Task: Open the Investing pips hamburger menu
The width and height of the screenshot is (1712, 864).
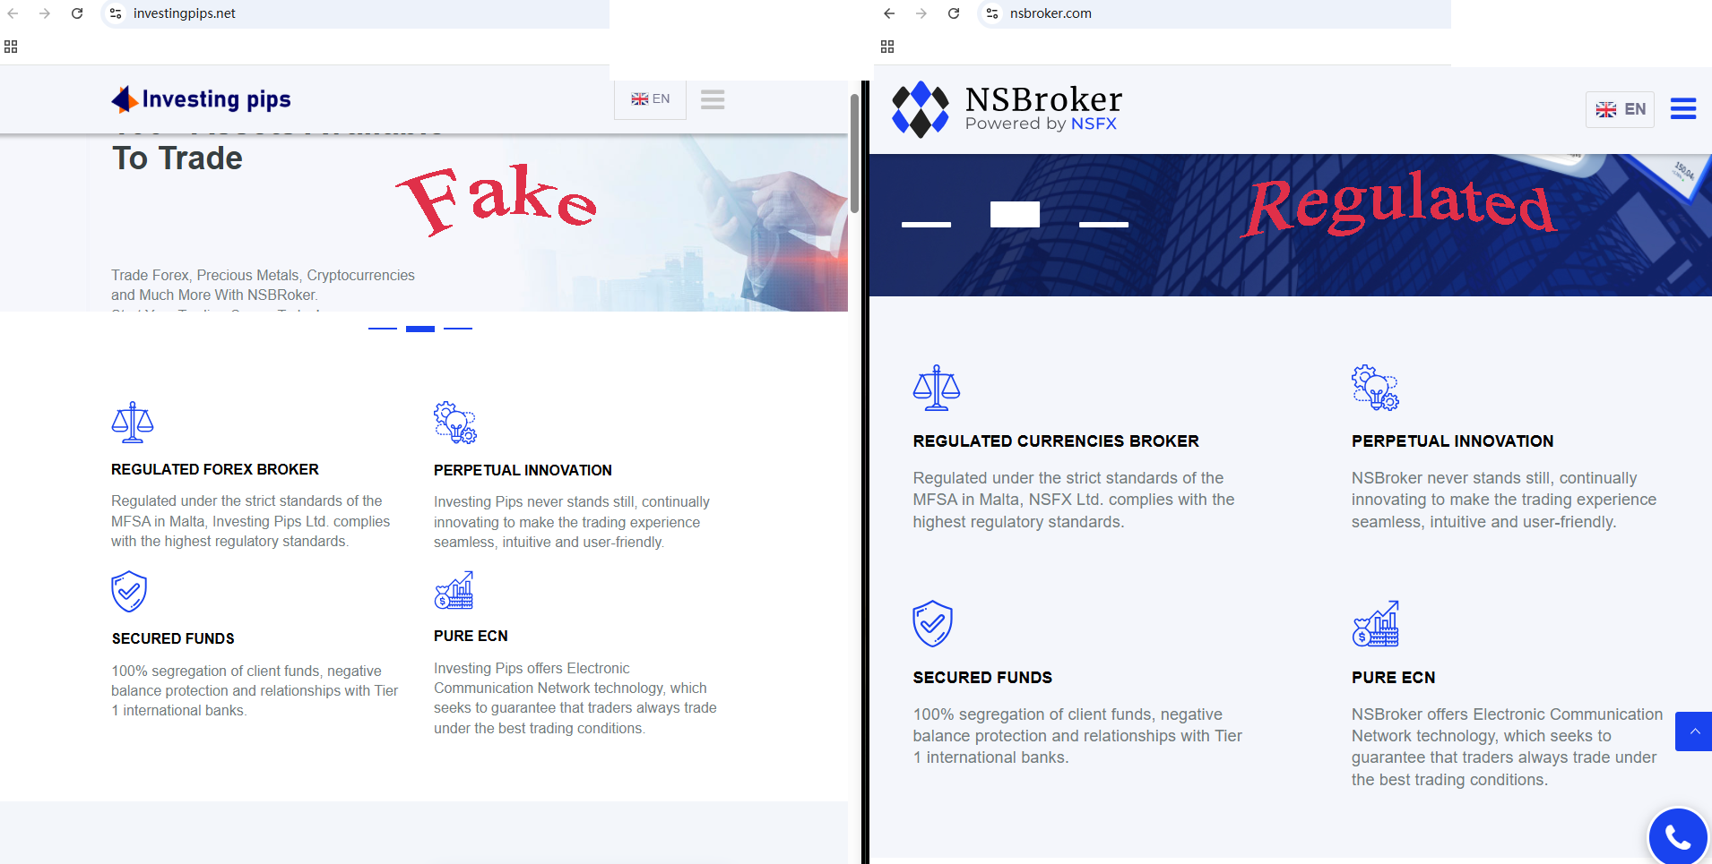Action: [713, 99]
